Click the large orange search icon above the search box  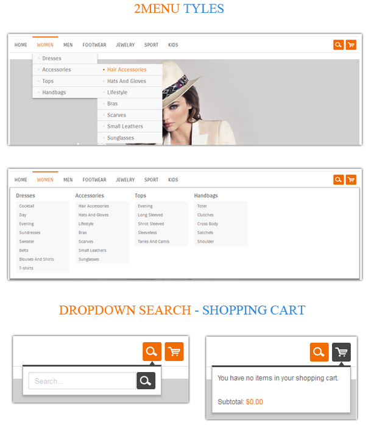pyautogui.click(x=152, y=351)
